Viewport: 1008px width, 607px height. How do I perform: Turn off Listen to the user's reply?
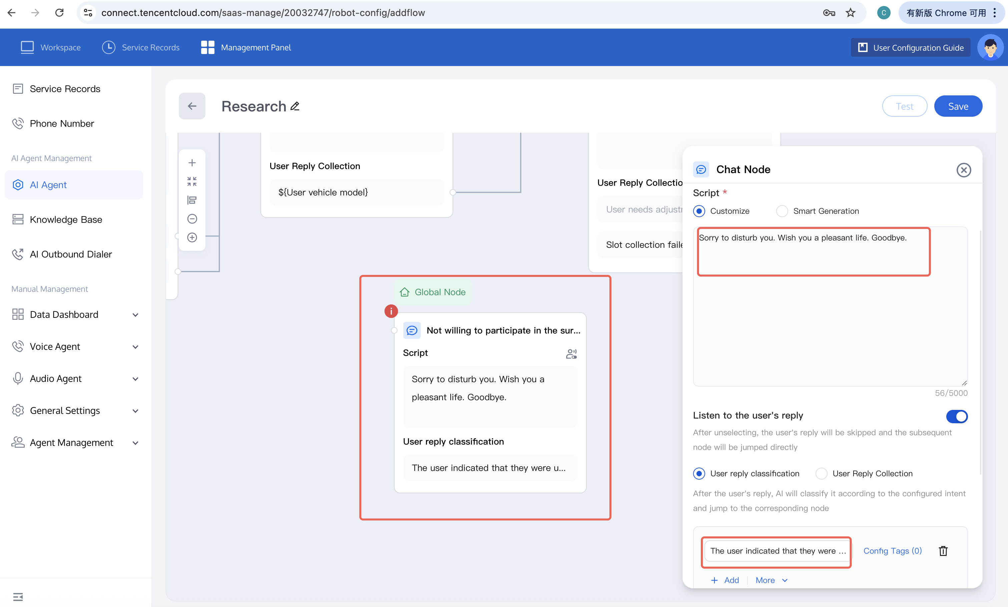click(x=956, y=416)
